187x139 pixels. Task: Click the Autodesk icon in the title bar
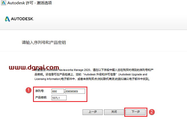pos(3,3)
